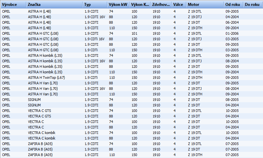Screen dimensions: 263x158
Task: Select VECTRA C kombík with 74 kW
Action: (x=131, y=133)
